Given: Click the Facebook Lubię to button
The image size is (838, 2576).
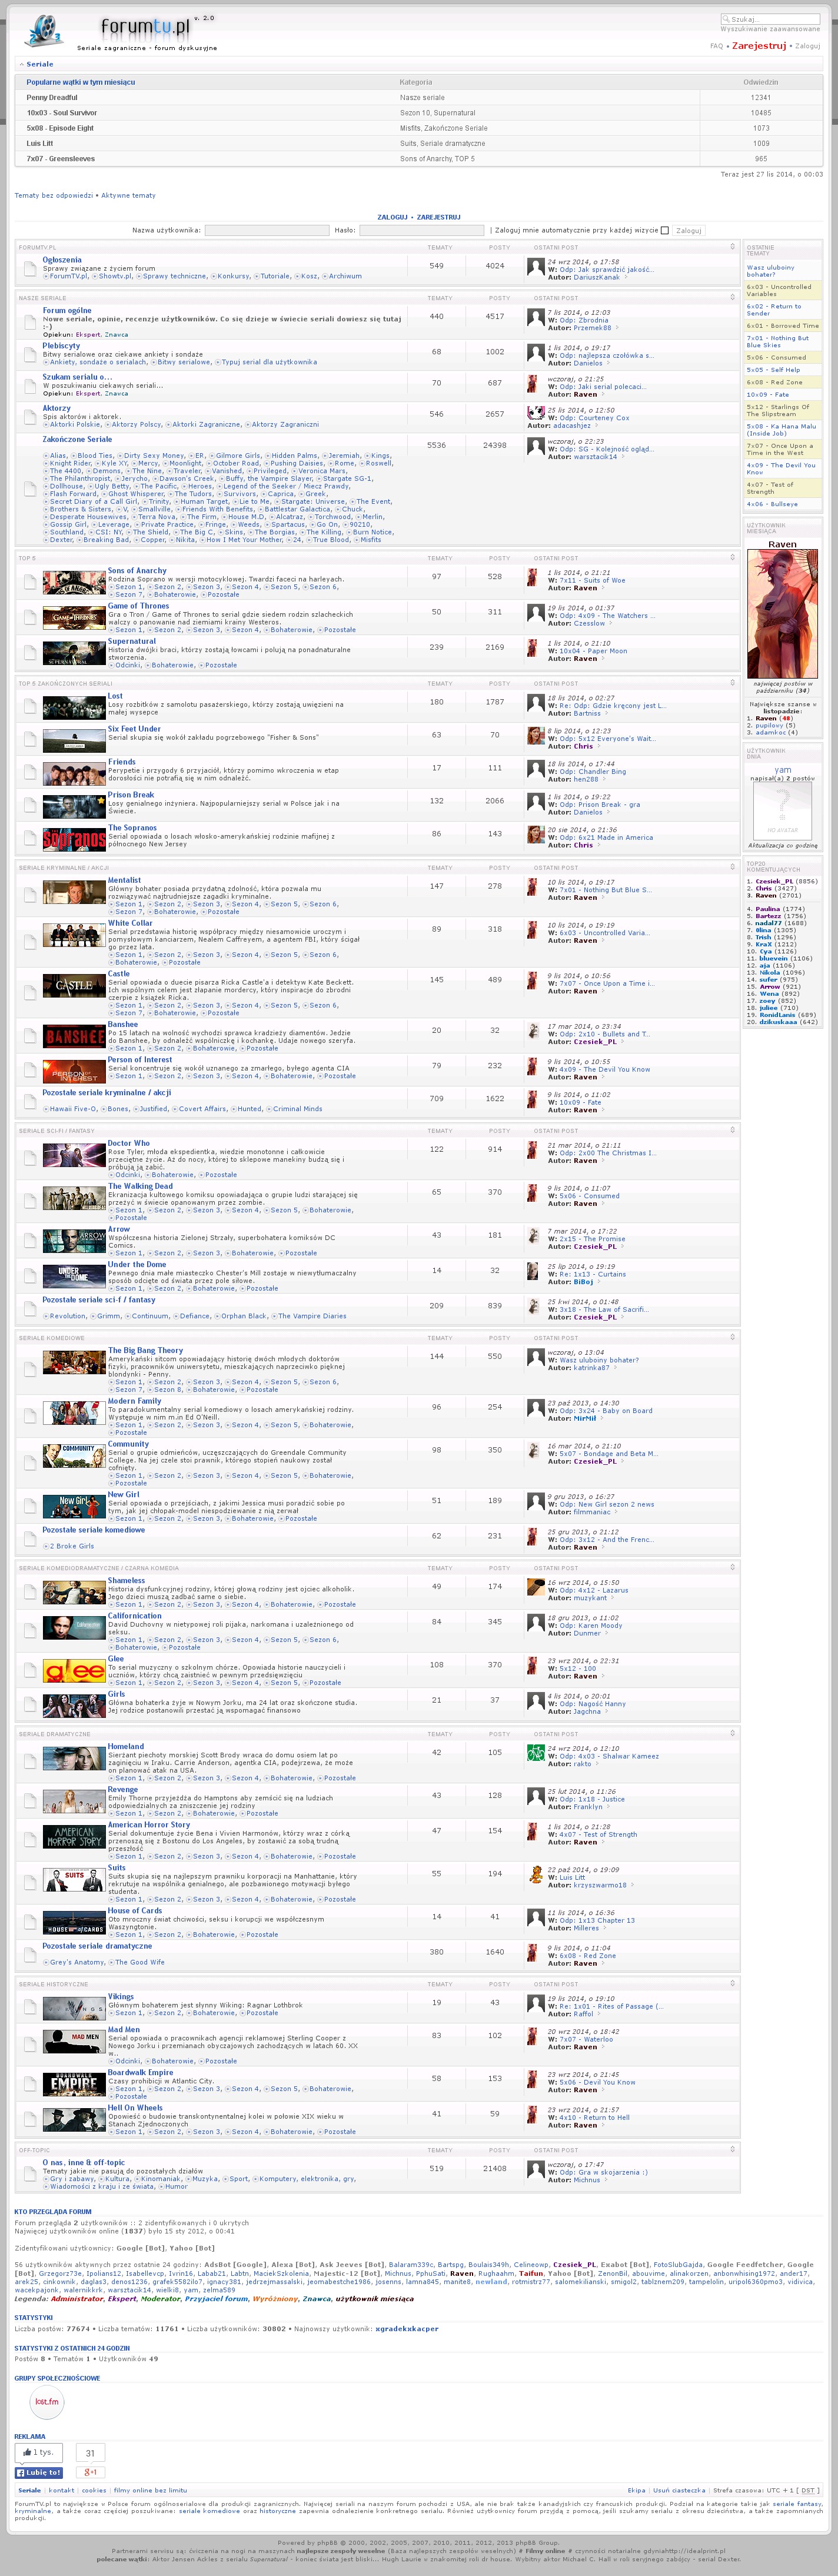Looking at the screenshot, I should tap(38, 2472).
